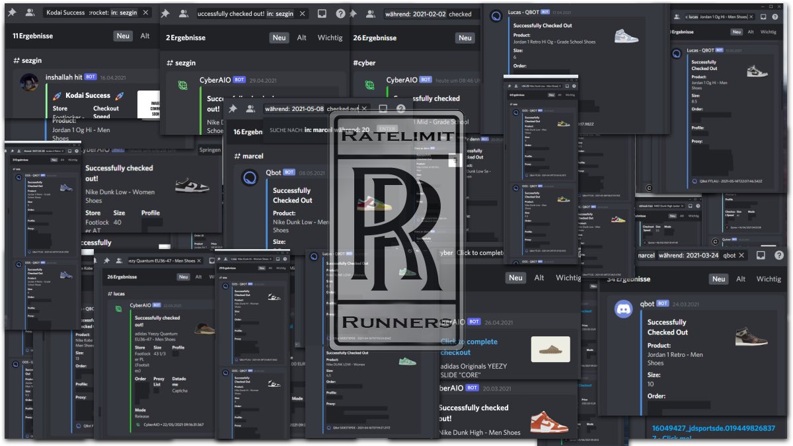
Task: Clear the 'uccessfully checked out! in: sezgin' search
Action: [x=303, y=13]
